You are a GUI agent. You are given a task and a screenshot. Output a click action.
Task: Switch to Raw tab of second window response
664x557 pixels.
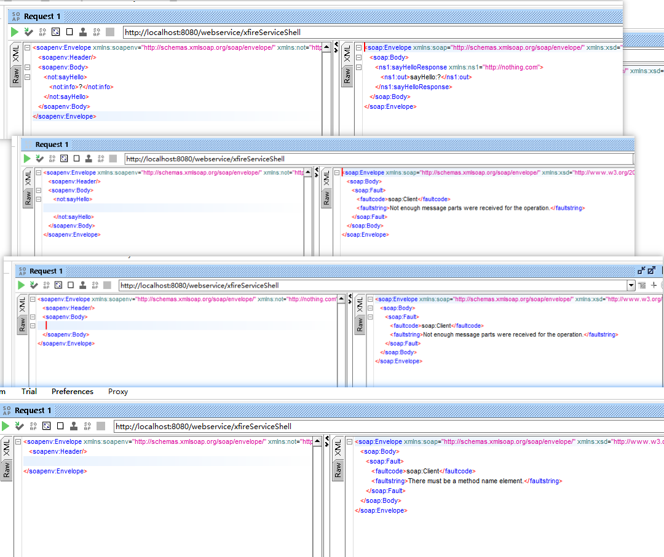pos(326,198)
